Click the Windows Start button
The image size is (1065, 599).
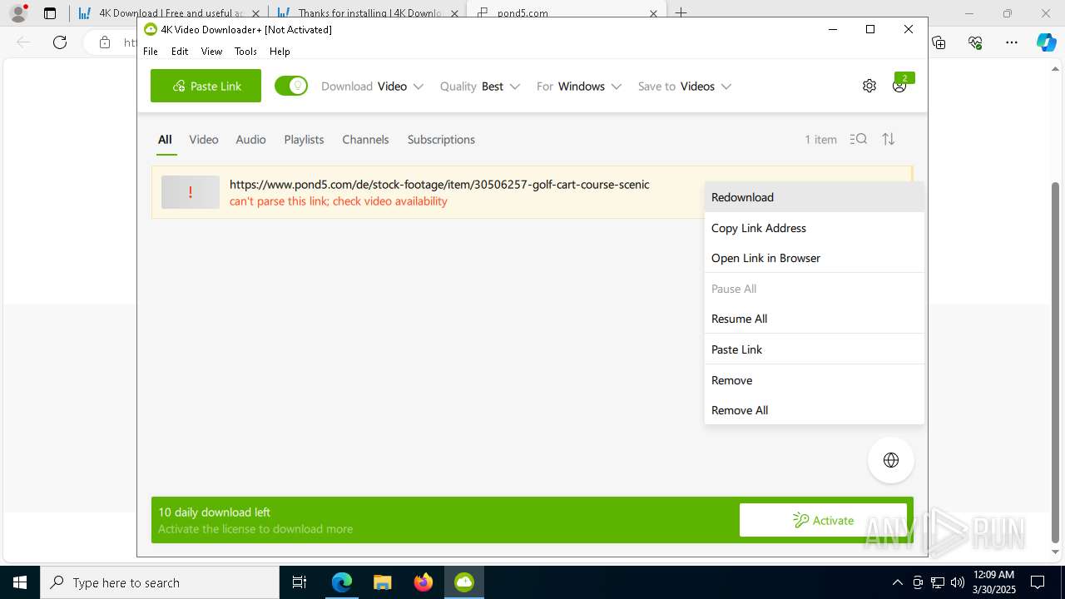(20, 582)
